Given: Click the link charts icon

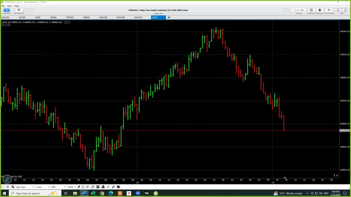Looking at the screenshot, I should 113,187.
